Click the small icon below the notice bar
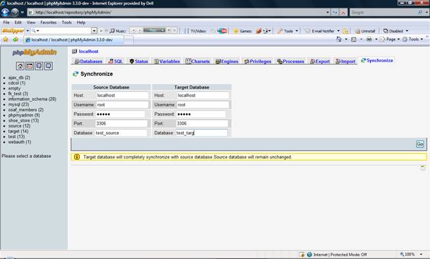The width and height of the screenshot is (430, 259). (423, 168)
